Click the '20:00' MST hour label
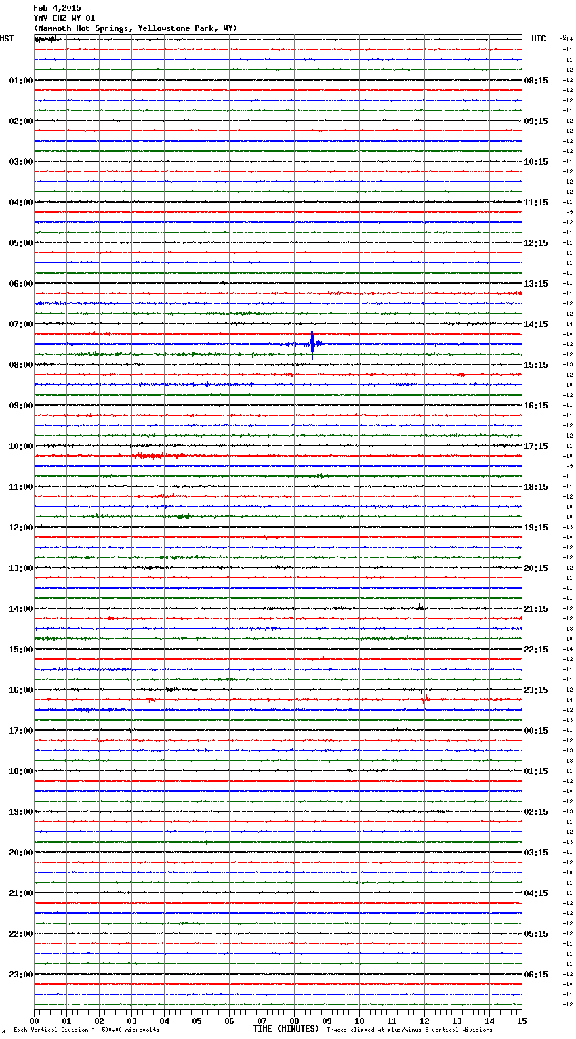 20,853
